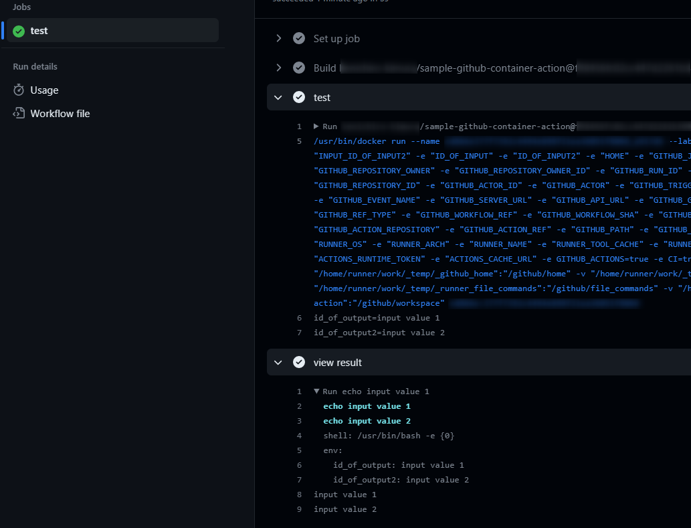Click line number 5 in test step log
This screenshot has width=691, height=528.
coord(299,141)
